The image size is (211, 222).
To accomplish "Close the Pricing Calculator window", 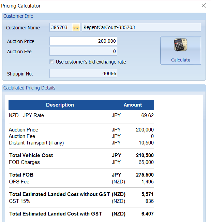I will pyautogui.click(x=204, y=6).
